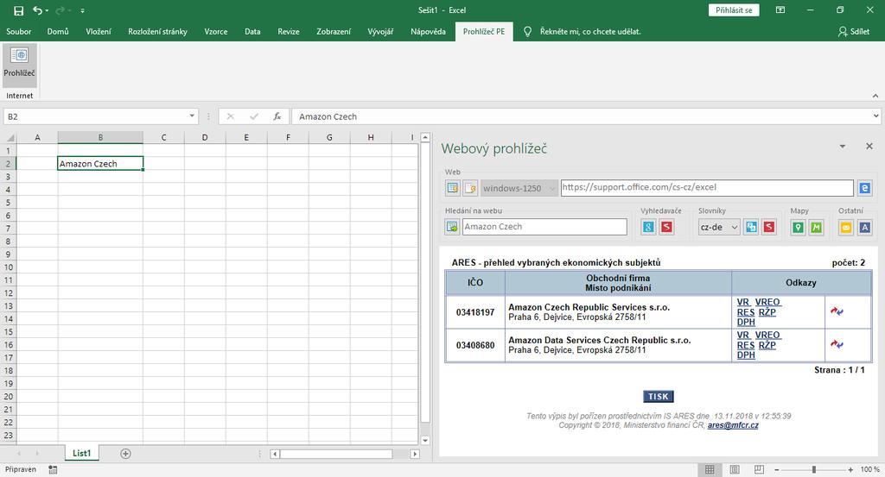Viewport: 885px width, 477px height.
Task: Confirm the formula bar entry with checkmark icon
Action: click(x=254, y=116)
